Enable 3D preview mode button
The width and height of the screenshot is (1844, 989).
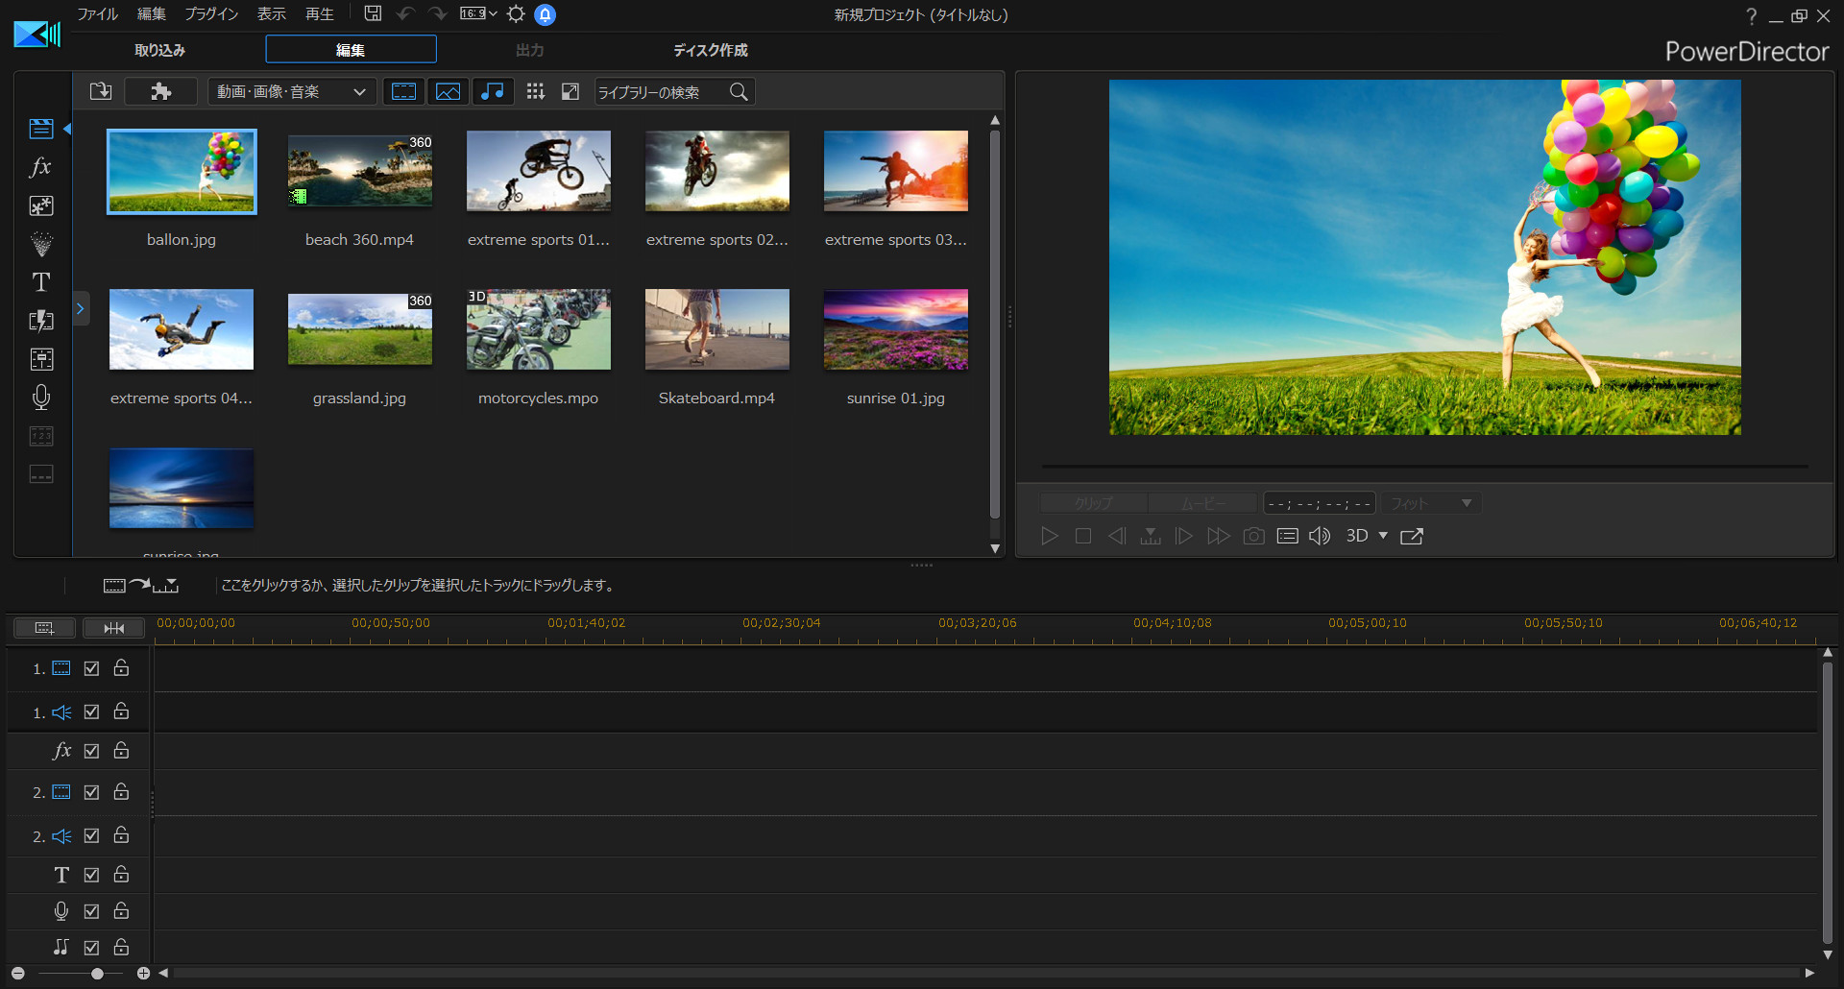1356,536
